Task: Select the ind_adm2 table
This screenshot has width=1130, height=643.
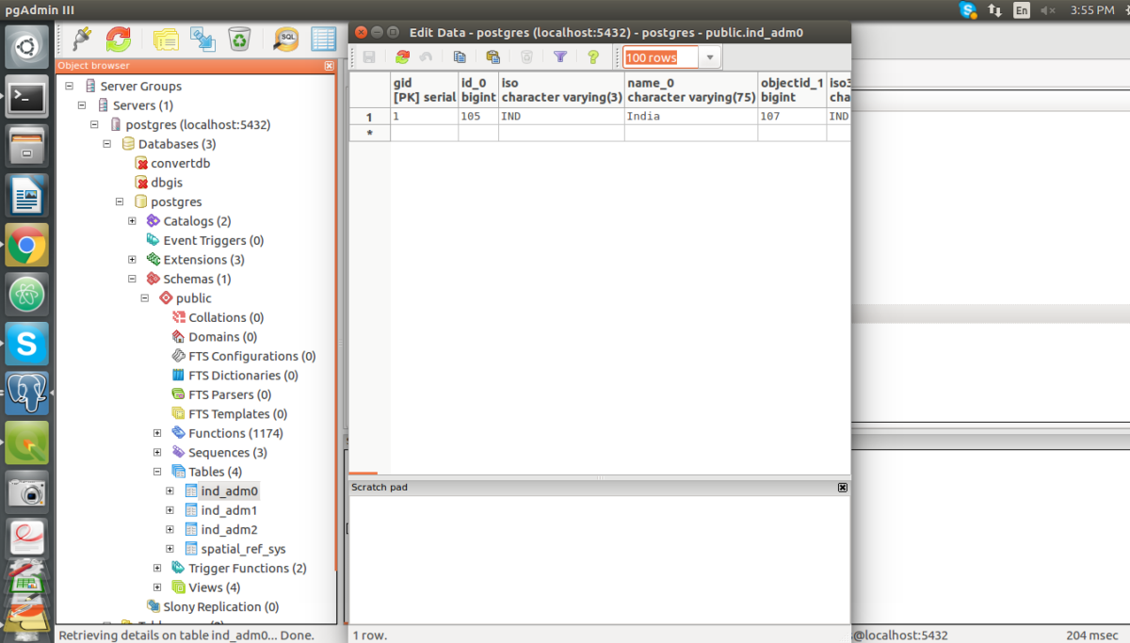Action: pos(227,529)
